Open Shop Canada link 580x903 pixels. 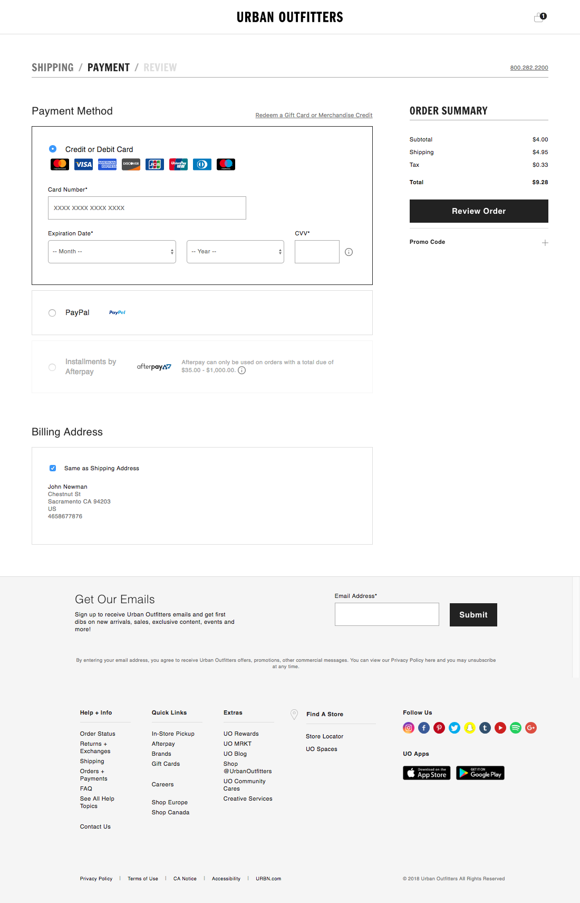pyautogui.click(x=170, y=812)
